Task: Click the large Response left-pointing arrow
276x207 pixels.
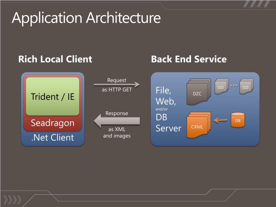Action: [x=117, y=121]
